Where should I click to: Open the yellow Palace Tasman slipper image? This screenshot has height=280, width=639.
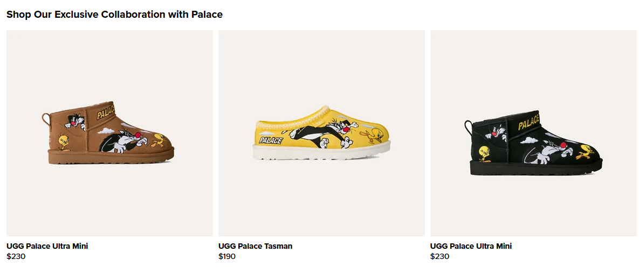(321, 133)
